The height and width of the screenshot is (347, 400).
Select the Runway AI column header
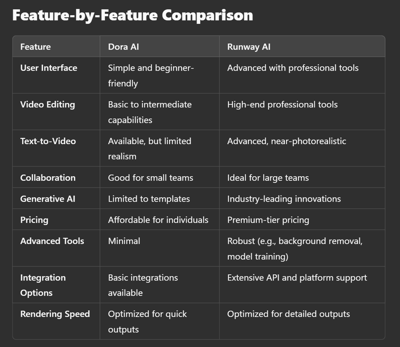tap(249, 47)
